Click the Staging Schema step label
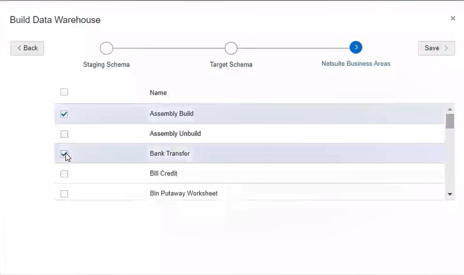 click(106, 65)
